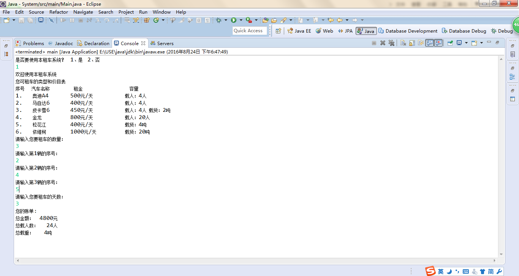Open the Run menu
519x276 pixels.
(x=143, y=12)
